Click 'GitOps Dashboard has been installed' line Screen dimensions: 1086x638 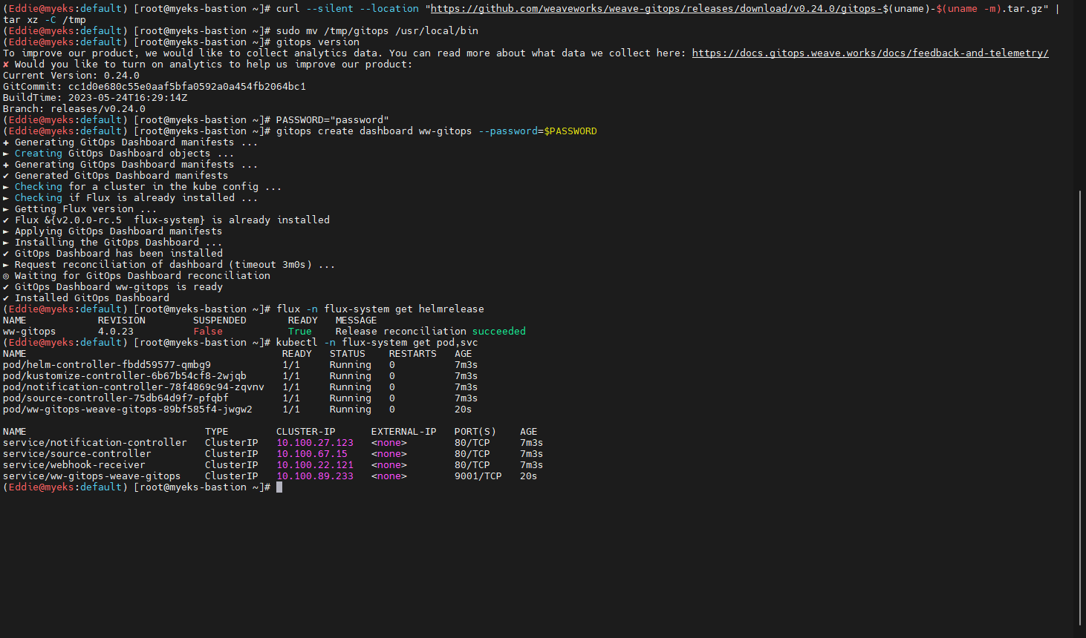(113, 254)
